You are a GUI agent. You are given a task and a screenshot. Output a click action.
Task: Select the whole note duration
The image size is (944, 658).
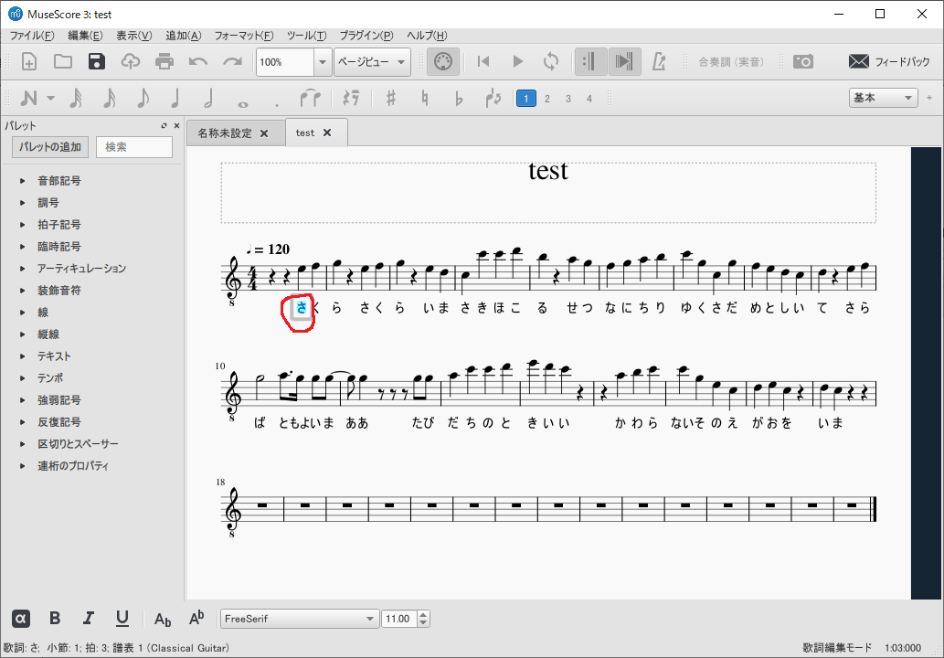tap(242, 104)
